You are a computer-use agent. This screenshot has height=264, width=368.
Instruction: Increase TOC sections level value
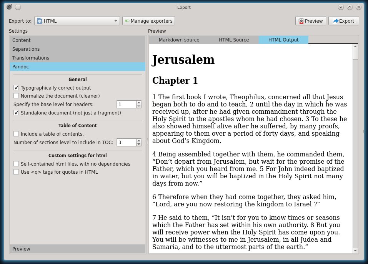tap(139, 140)
